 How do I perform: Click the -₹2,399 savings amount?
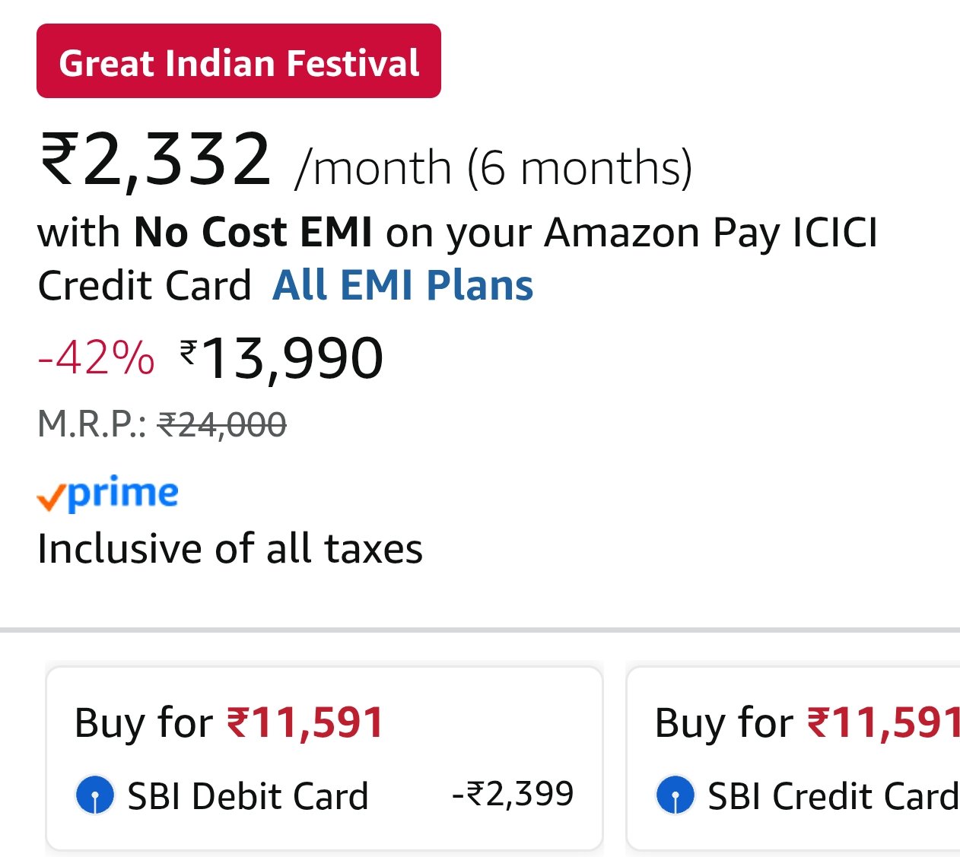(513, 794)
